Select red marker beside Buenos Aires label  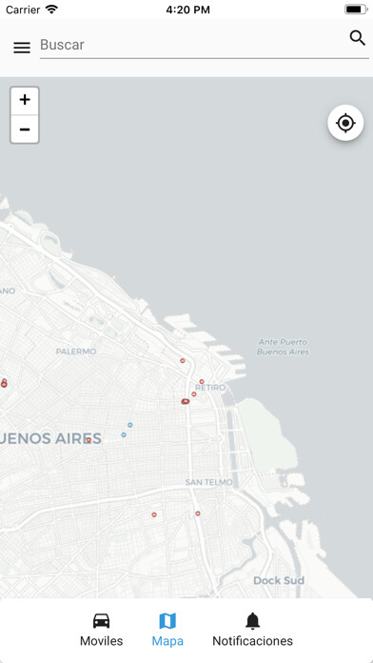point(88,440)
